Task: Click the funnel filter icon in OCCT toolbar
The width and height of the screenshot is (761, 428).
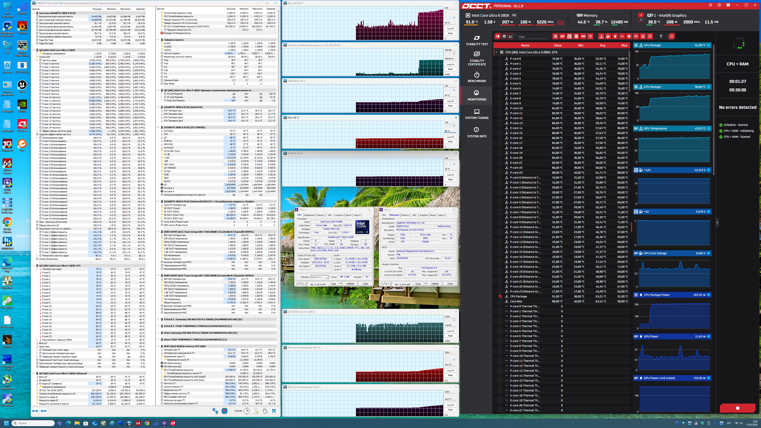Action: point(661,36)
